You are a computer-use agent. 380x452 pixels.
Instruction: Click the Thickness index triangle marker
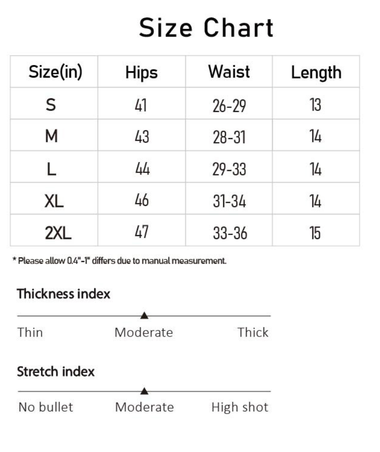pos(144,315)
